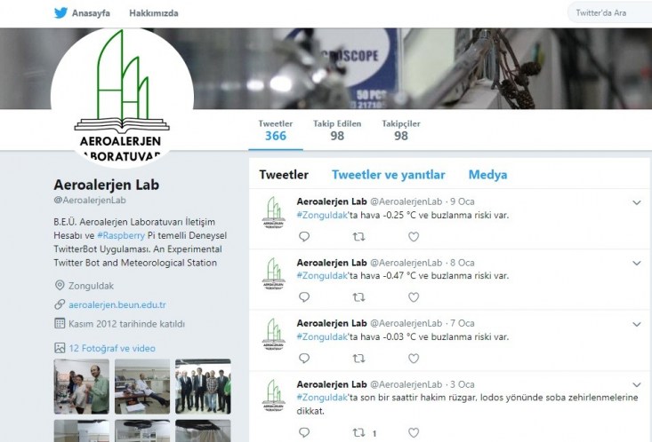The image size is (652, 442).
Task: Expand options chevron on 8 Oca tweet
Action: (x=637, y=263)
